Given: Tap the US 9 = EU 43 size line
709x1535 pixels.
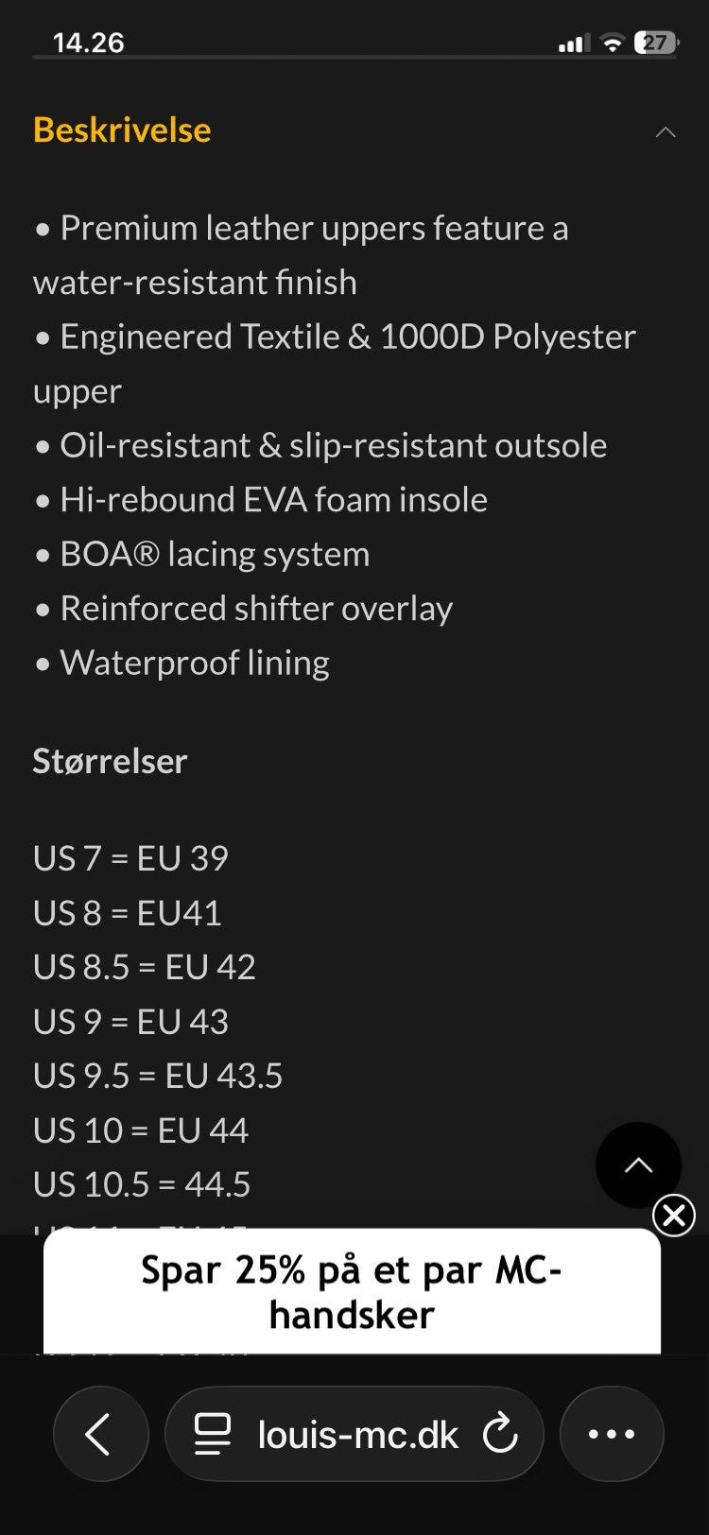Looking at the screenshot, I should pyautogui.click(x=131, y=1022).
